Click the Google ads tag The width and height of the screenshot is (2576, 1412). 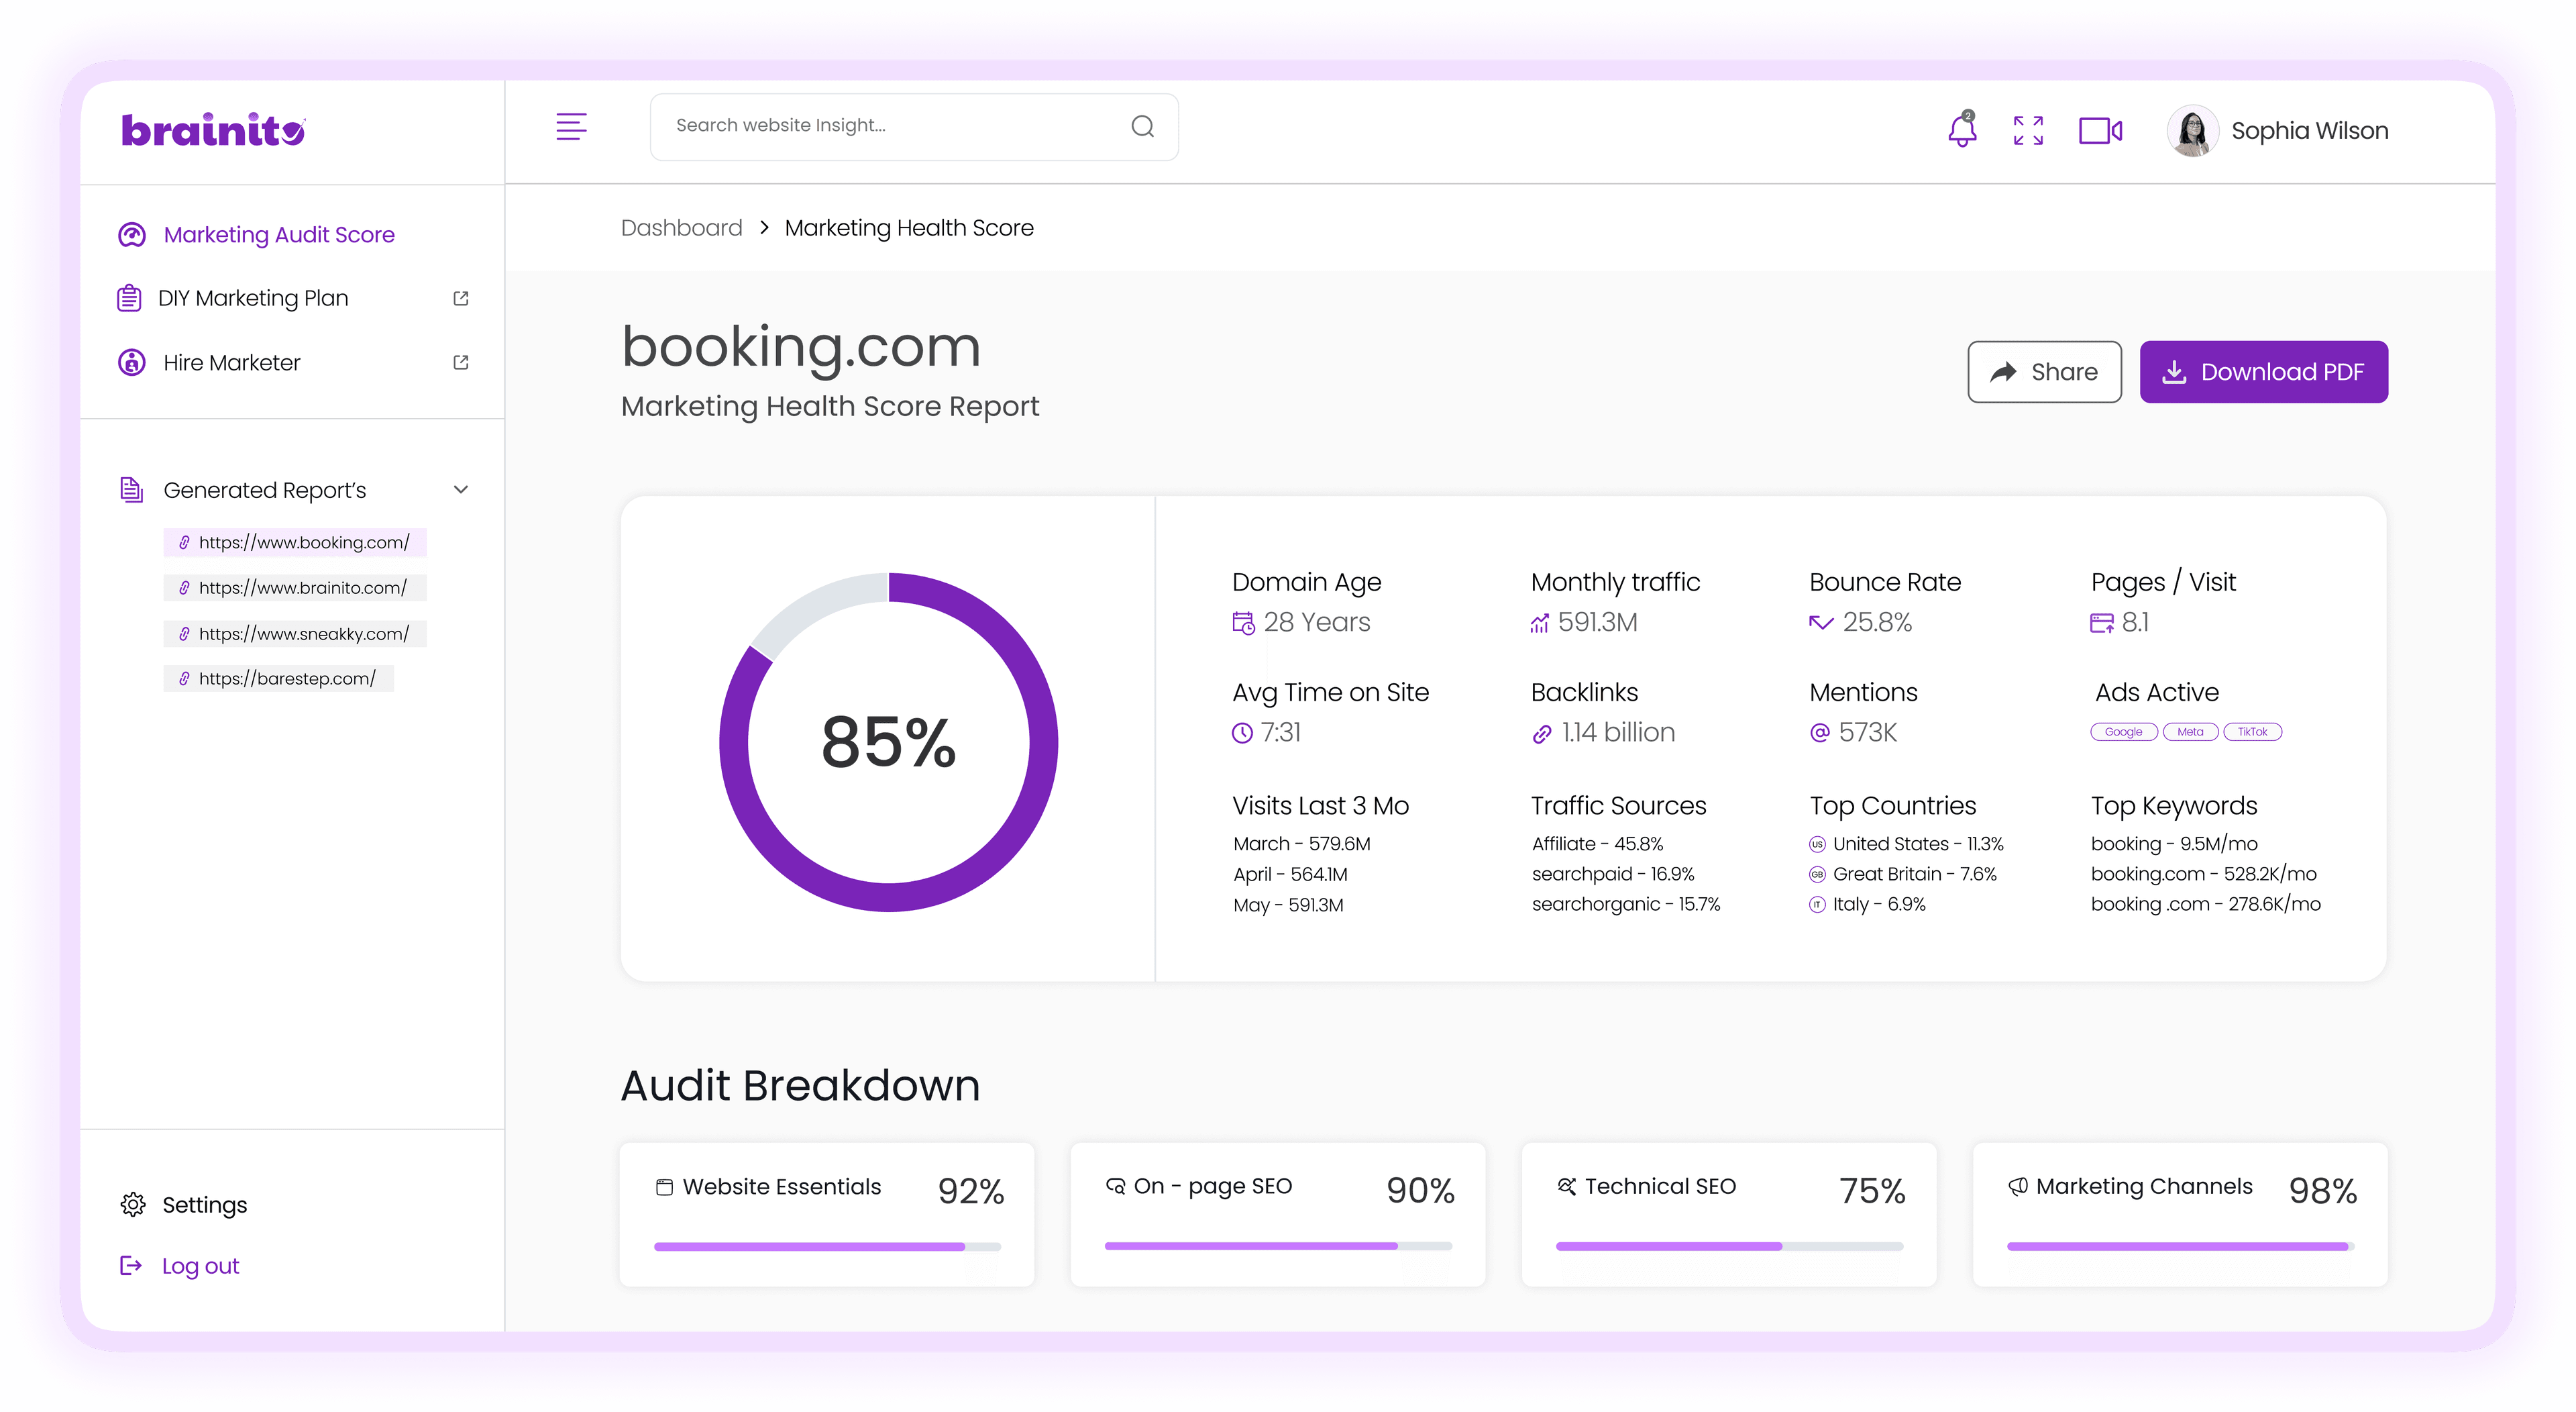[x=2123, y=732]
